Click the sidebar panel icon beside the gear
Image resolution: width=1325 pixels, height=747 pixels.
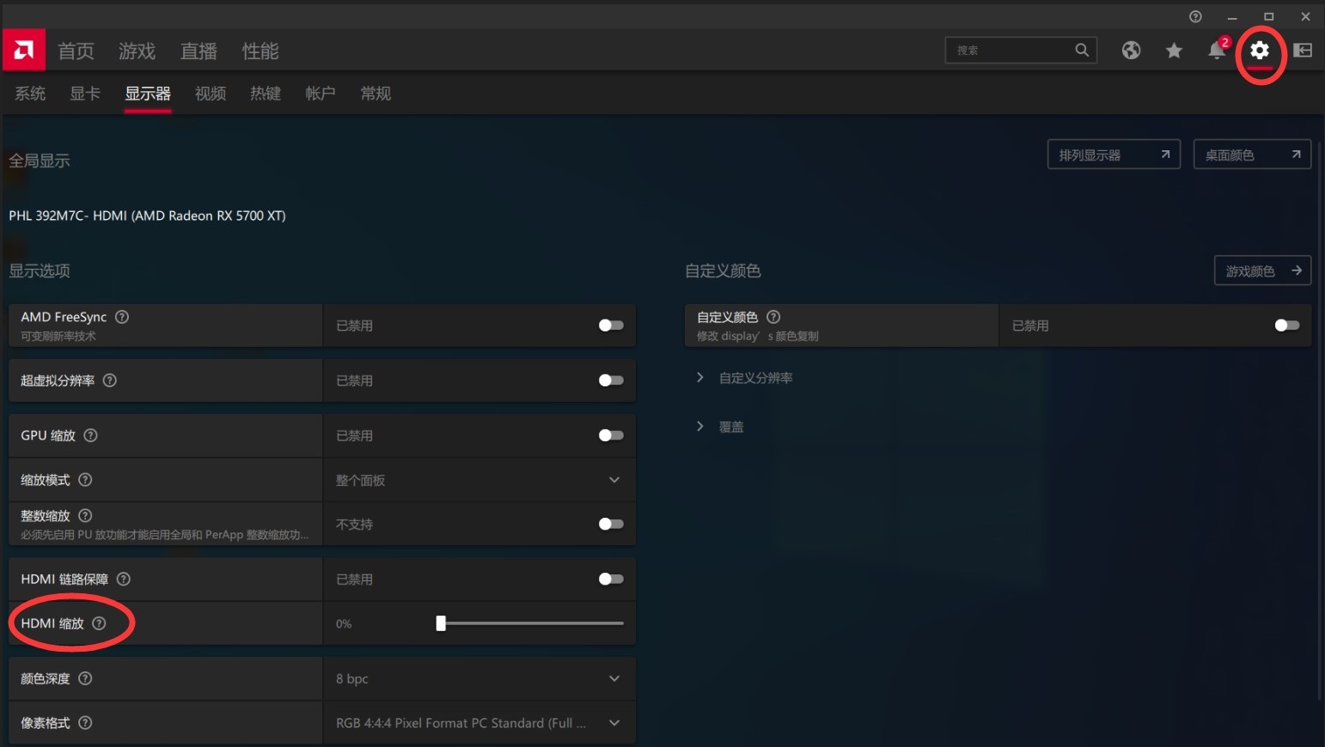1303,51
